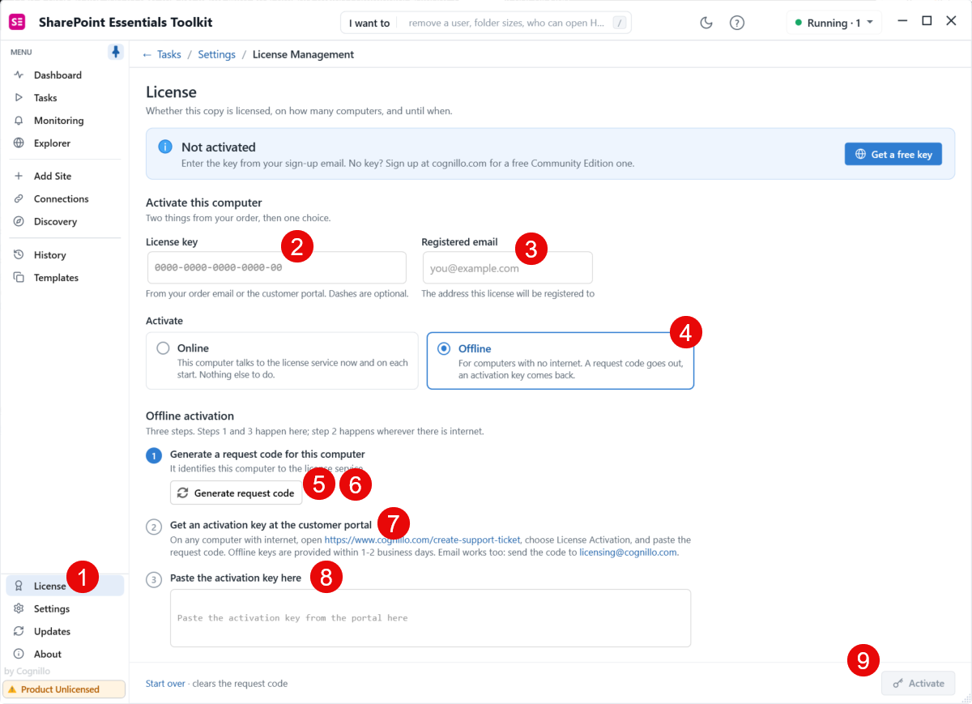This screenshot has width=972, height=704.
Task: Click licensing@cognillo.com email link
Action: 628,553
